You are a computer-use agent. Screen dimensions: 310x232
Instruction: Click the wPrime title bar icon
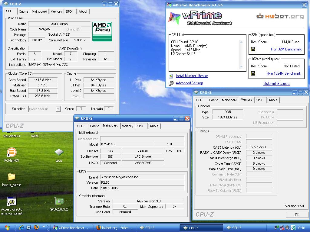point(169,5)
